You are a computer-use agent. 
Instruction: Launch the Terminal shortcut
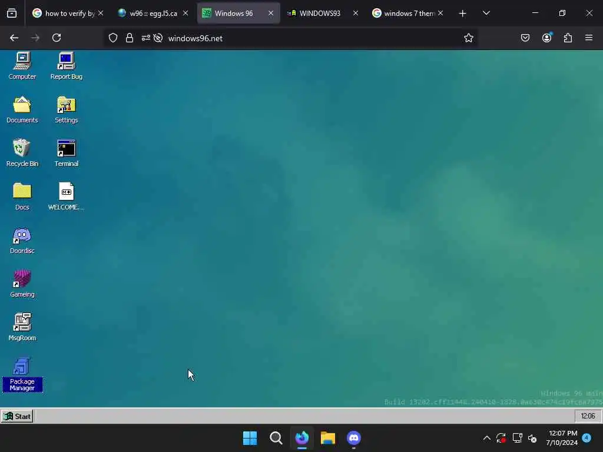66,153
